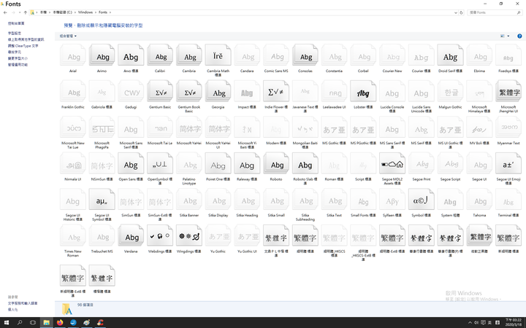
Task: Select the Raleway font icon
Action: click(247, 164)
